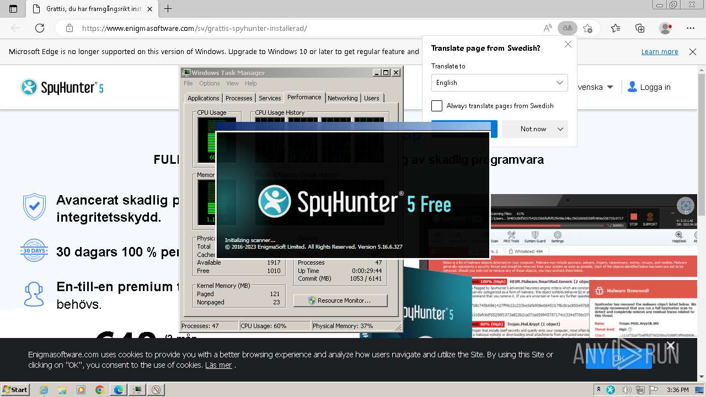Close the cookie consent banner X
706x397 pixels.
click(x=670, y=346)
